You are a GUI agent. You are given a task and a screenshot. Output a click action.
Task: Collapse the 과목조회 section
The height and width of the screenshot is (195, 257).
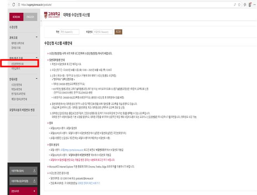click(36, 37)
